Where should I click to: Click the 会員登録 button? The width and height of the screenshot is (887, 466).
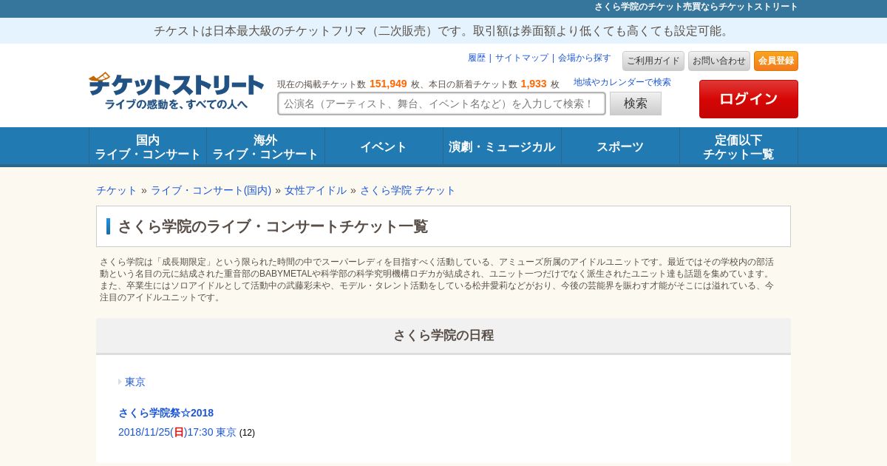776,61
